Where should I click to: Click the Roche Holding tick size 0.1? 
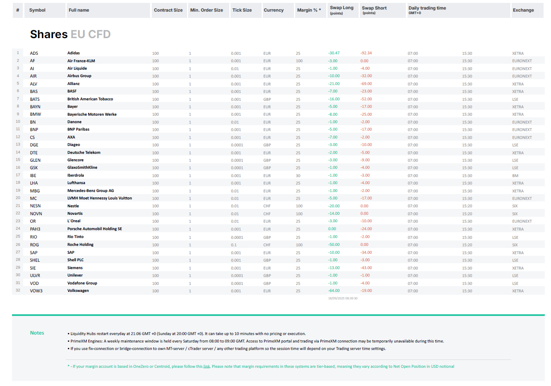point(234,245)
